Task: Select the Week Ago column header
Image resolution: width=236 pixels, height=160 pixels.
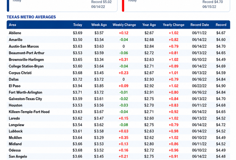Action: [x=99, y=25]
